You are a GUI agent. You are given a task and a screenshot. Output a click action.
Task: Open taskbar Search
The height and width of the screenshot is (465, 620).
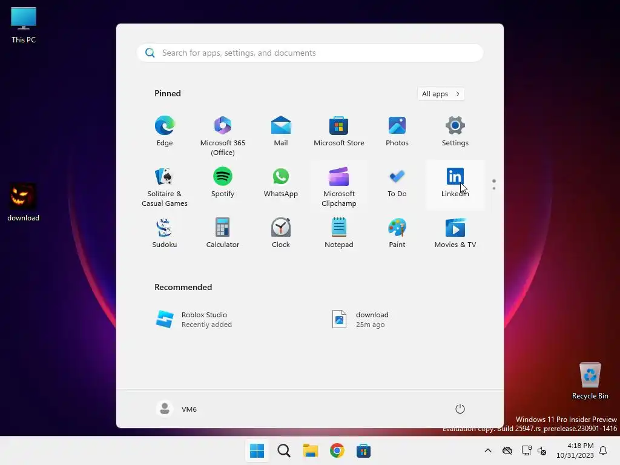click(283, 450)
